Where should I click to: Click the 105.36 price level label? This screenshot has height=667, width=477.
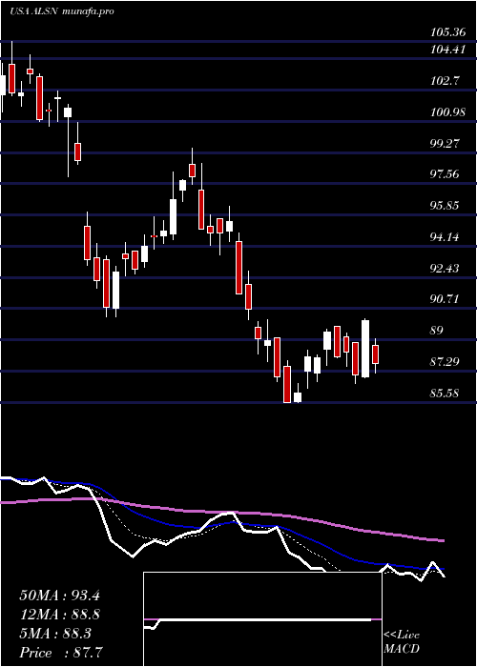[446, 31]
